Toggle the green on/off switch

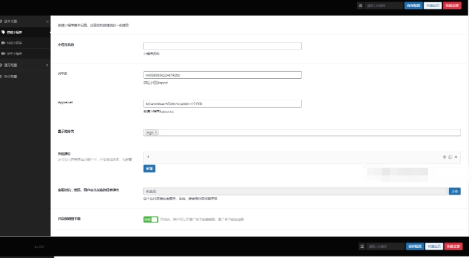(x=150, y=219)
